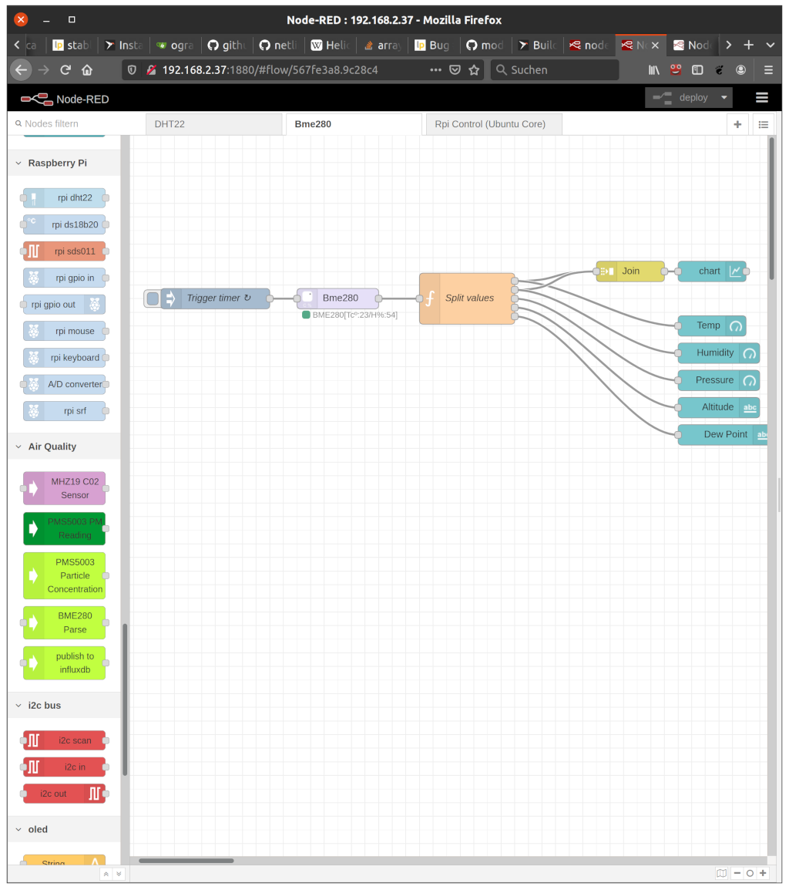789x890 pixels.
Task: Switch to the Bme280 flow tab
Action: (x=354, y=124)
